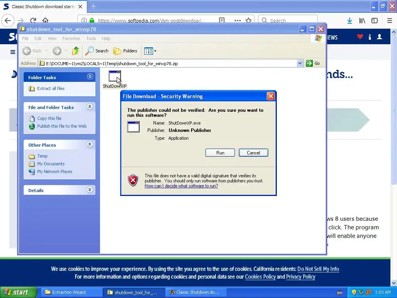The height and width of the screenshot is (298, 397).
Task: Click the Go button next to Address
Action: (x=313, y=63)
